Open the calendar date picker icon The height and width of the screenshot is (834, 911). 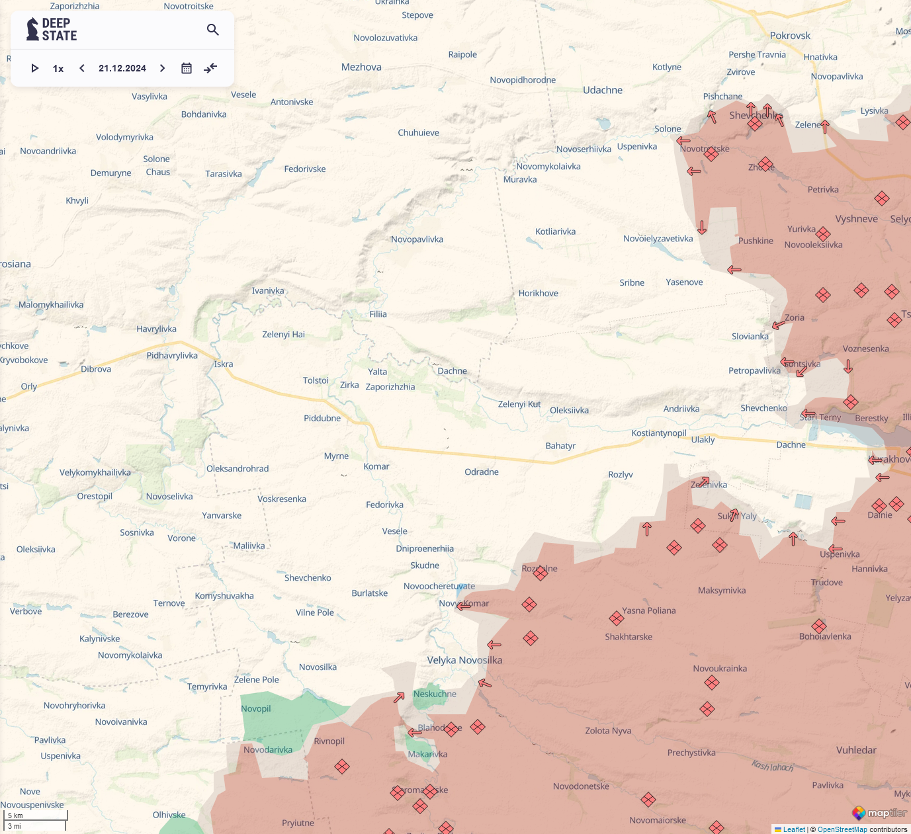click(187, 68)
